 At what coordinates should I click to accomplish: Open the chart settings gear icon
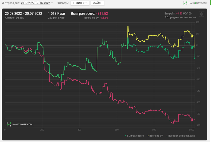point(201,14)
